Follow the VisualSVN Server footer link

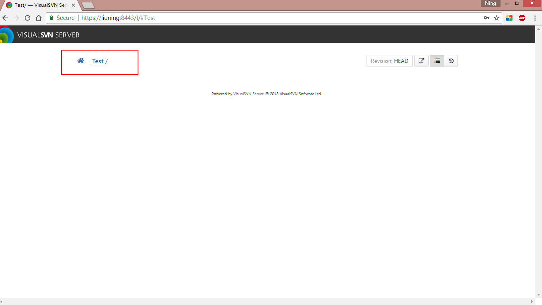[248, 94]
